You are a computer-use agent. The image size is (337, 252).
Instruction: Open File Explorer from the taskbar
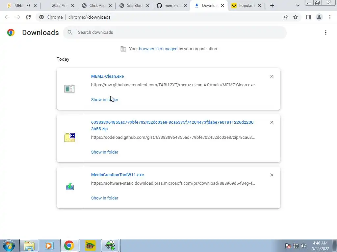pos(29,245)
